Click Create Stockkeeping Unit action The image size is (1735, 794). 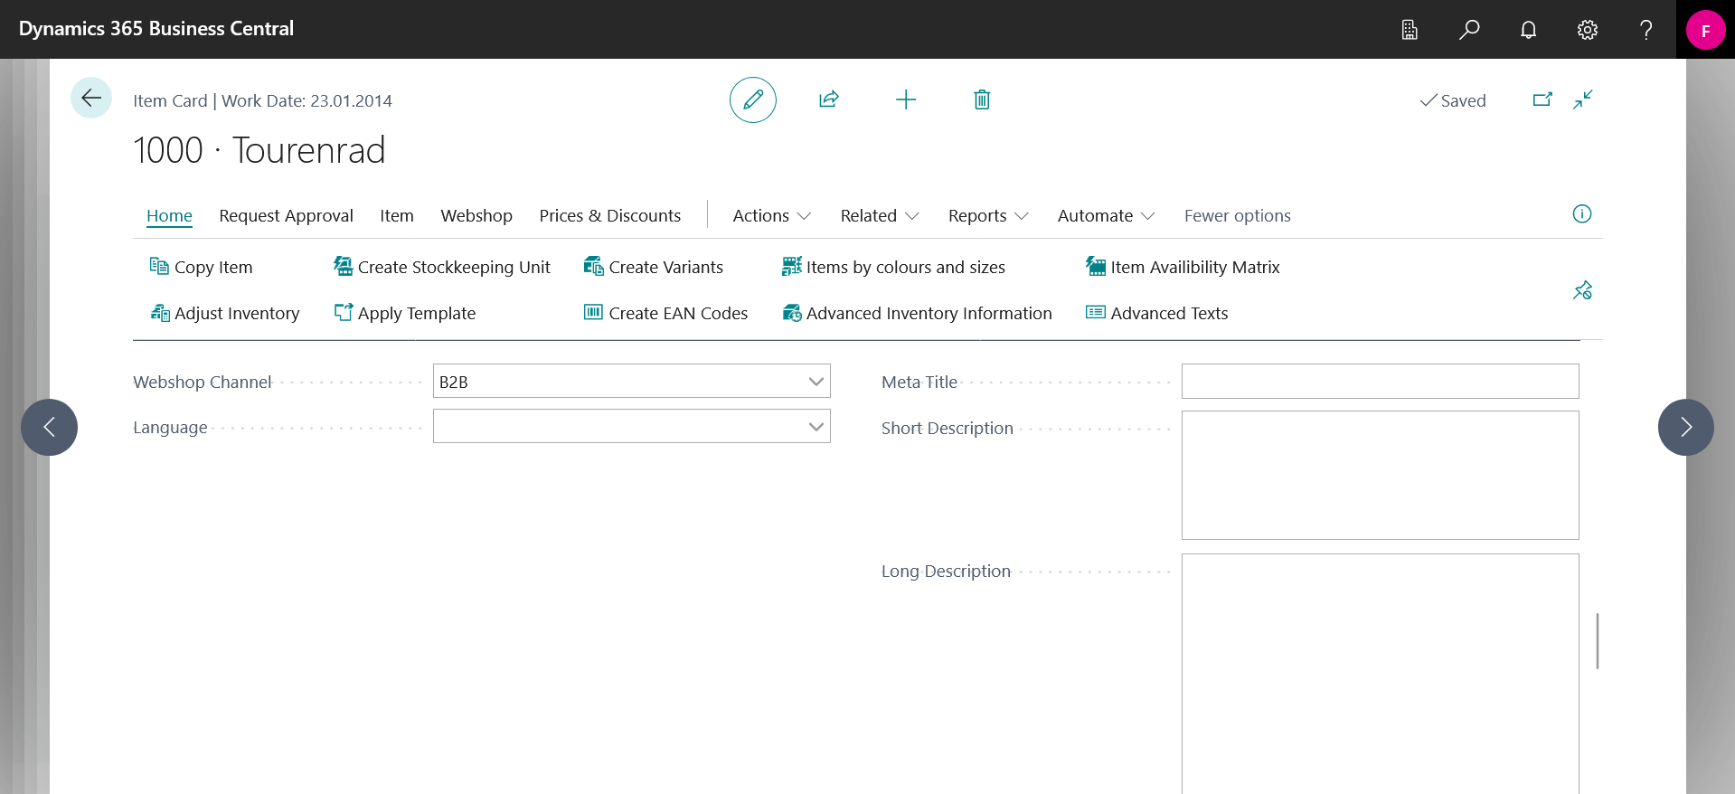click(x=442, y=267)
